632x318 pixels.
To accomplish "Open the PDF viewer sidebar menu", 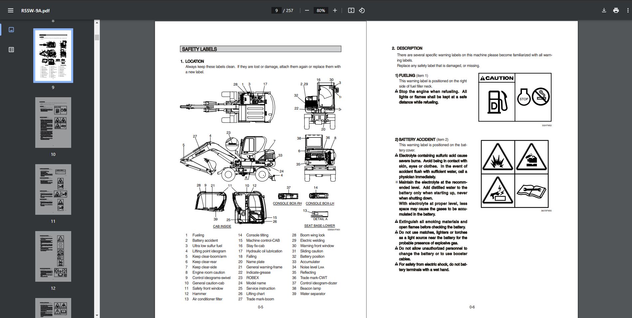I will (11, 10).
